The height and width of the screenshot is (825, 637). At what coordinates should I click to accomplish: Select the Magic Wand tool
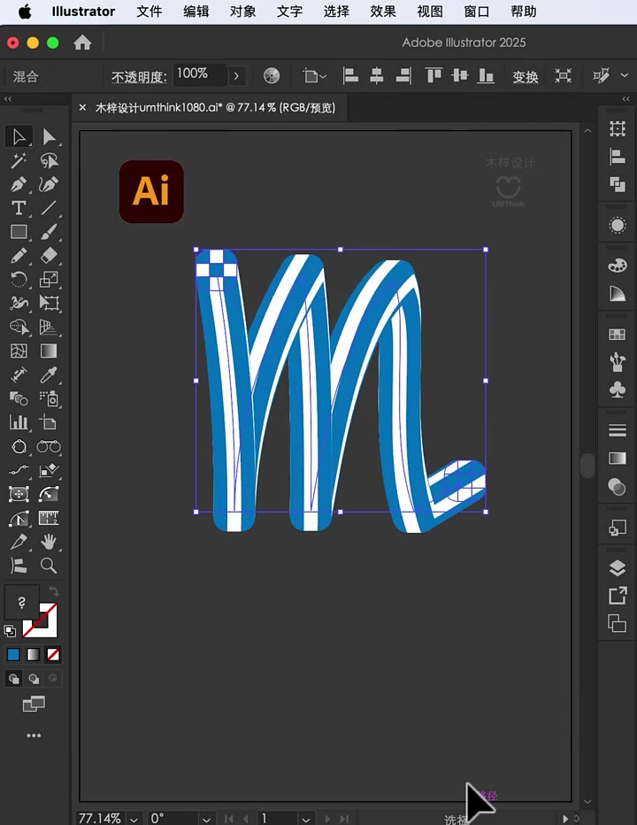click(x=19, y=160)
